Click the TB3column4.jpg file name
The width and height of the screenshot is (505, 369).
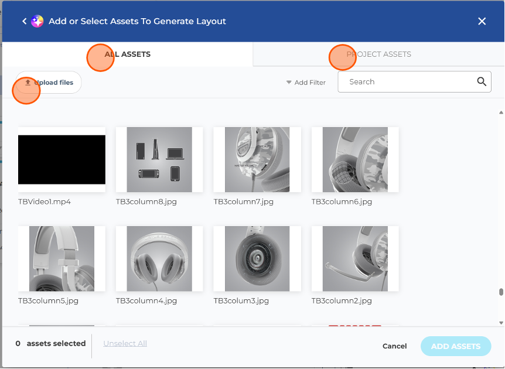click(146, 300)
